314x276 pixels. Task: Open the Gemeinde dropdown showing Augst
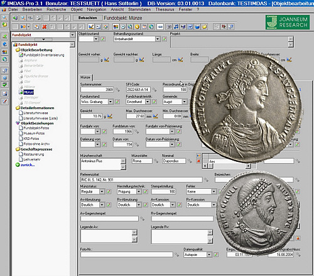[184, 102]
